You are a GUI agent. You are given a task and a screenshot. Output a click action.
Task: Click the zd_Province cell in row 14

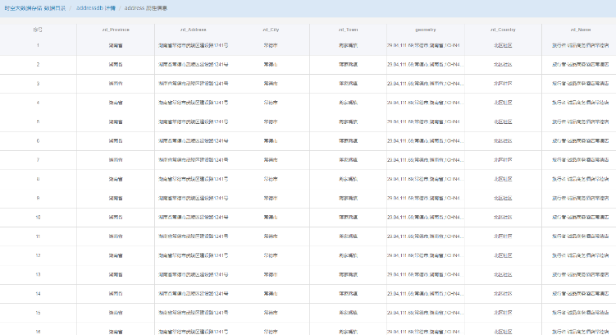tap(116, 294)
